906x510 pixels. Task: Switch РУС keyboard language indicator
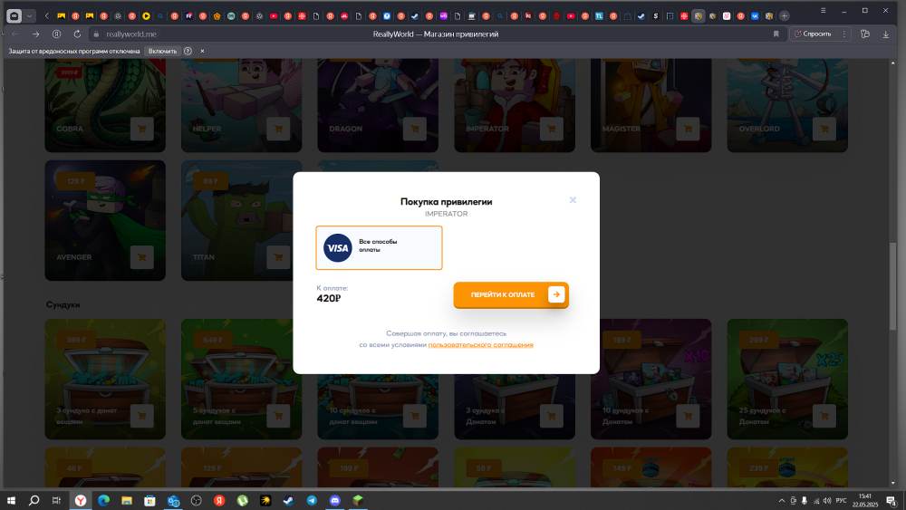pos(842,501)
